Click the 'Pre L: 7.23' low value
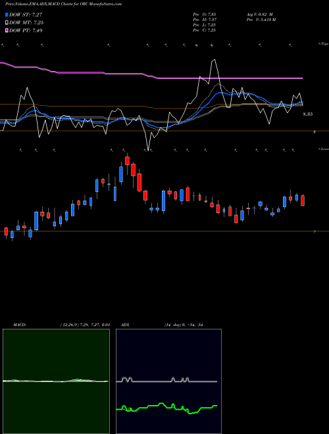This screenshot has width=329, height=434. point(205,25)
